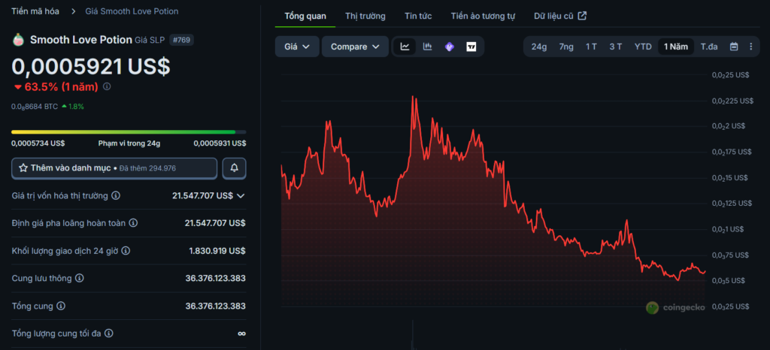Viewport: 770px width, 350px height.
Task: Open the TradingView chart icon
Action: click(471, 47)
